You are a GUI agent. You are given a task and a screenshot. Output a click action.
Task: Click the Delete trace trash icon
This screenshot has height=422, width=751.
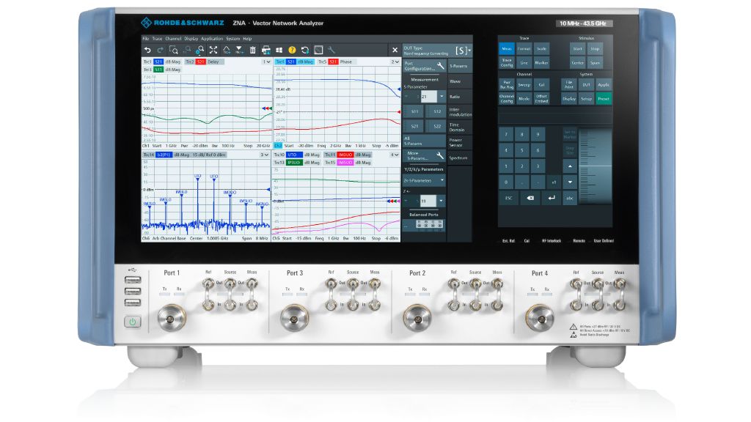point(253,50)
